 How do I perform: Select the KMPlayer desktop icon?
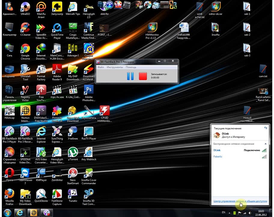pos(41,175)
